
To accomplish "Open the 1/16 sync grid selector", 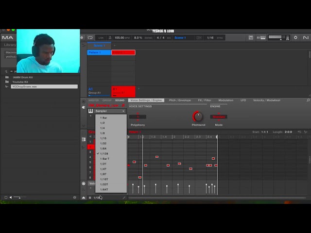I will point(210,38).
